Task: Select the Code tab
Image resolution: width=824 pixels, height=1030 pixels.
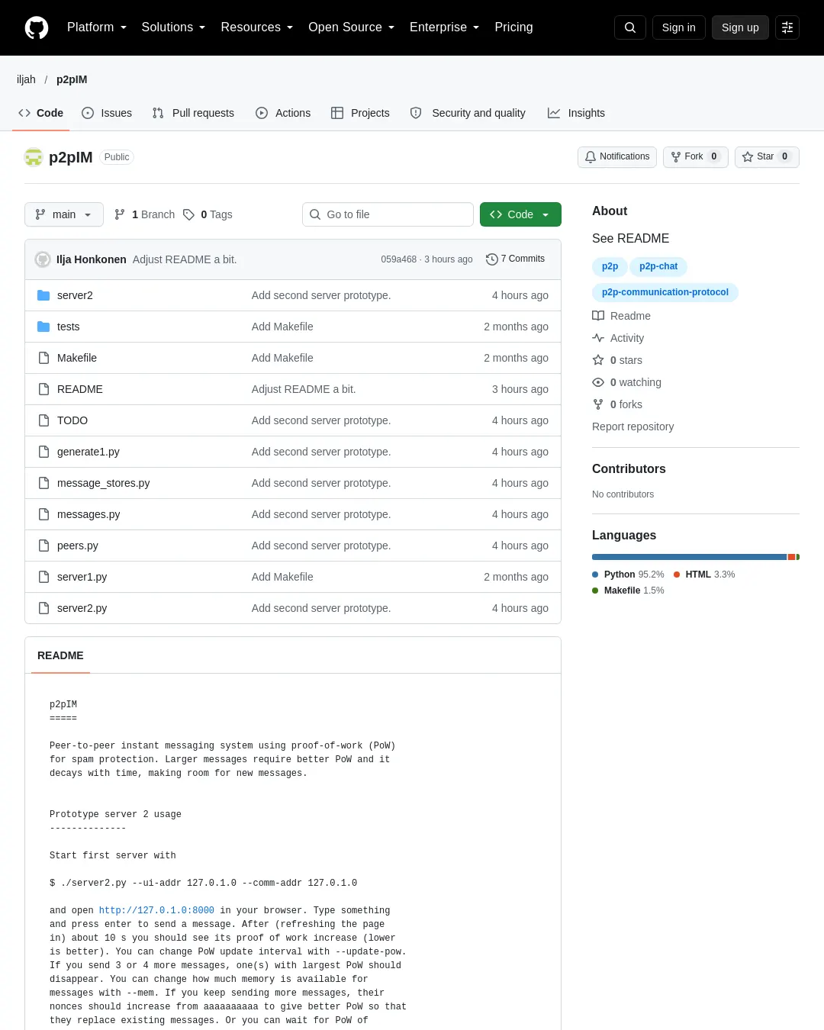Action: (x=41, y=113)
